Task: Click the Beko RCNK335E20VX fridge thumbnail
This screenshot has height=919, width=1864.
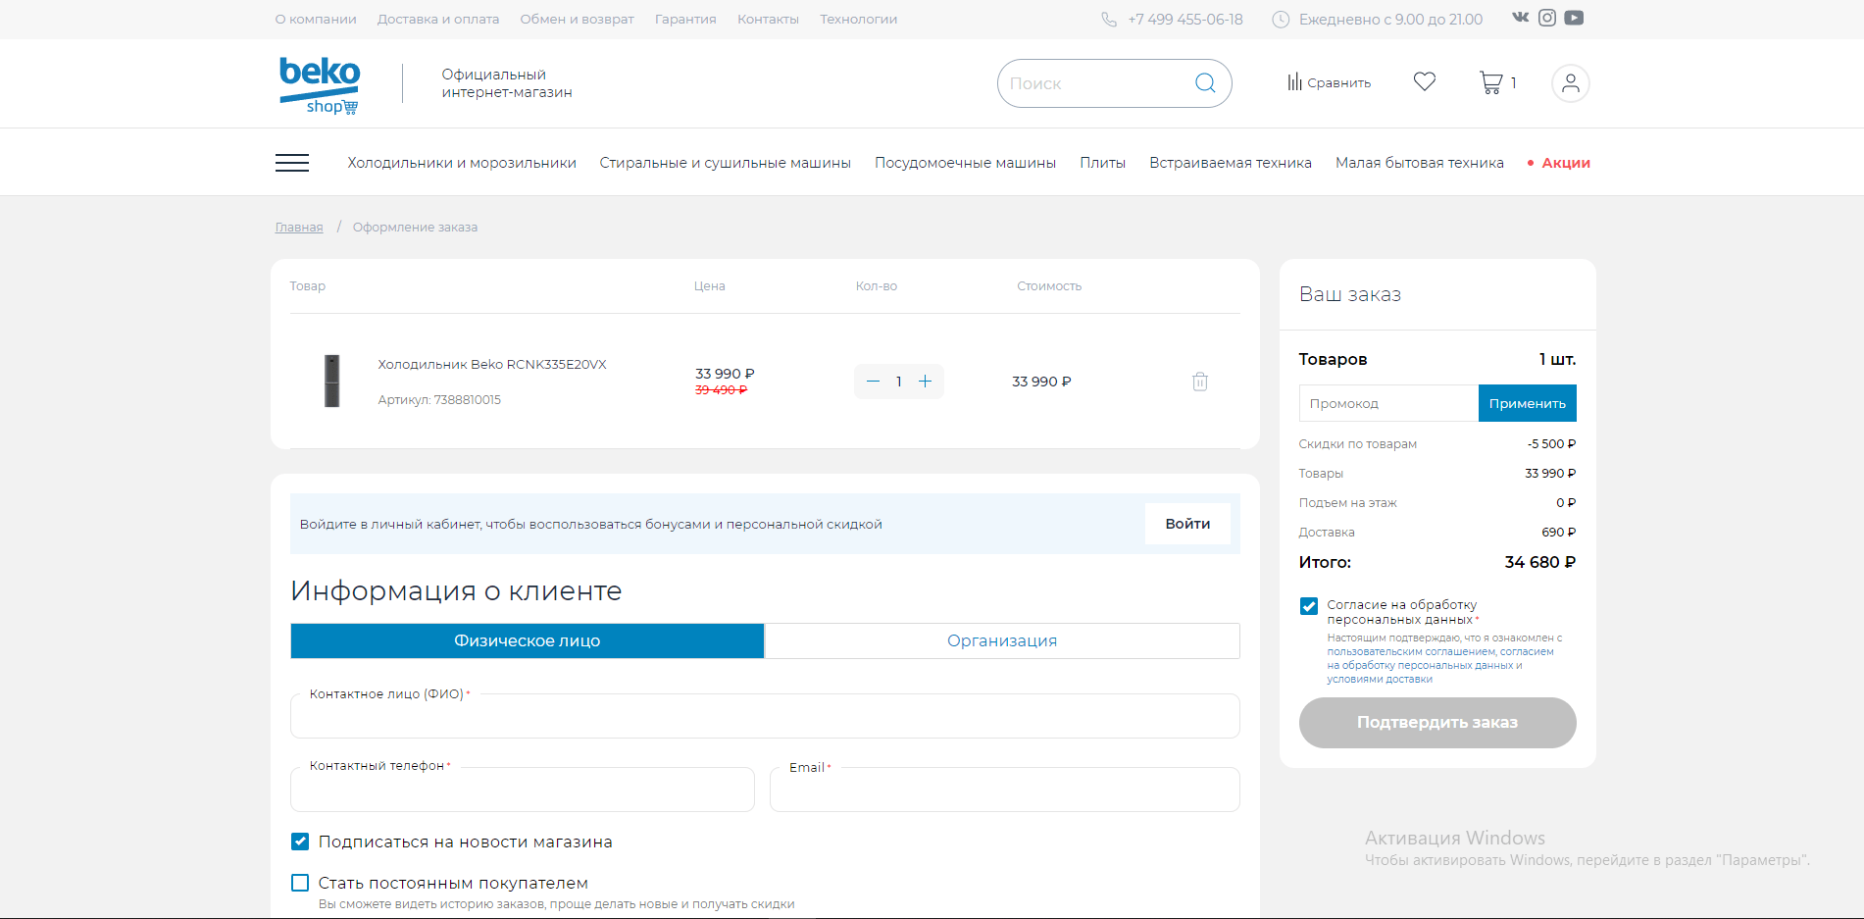Action: (332, 381)
